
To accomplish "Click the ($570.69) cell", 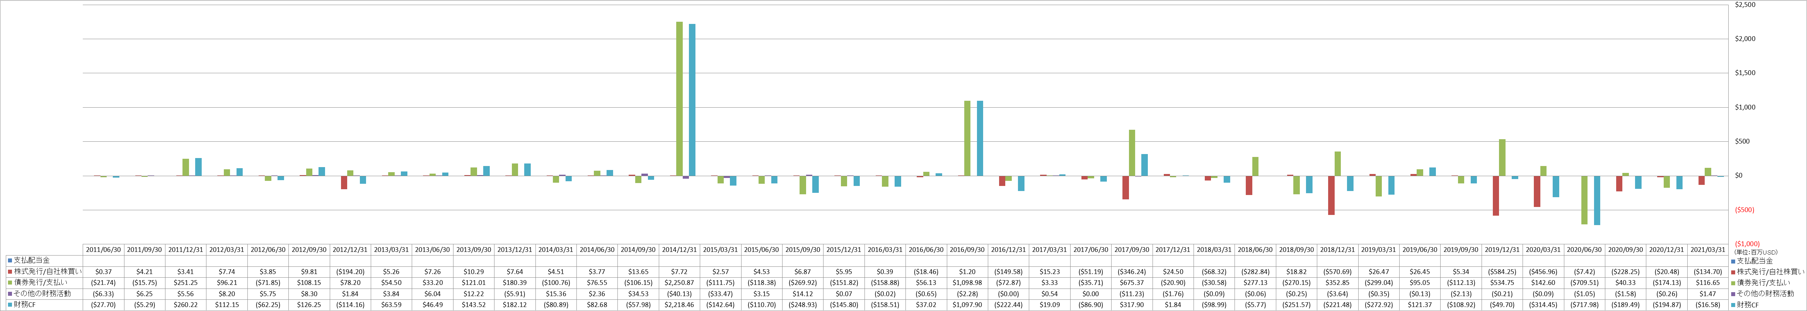I will click(1337, 272).
